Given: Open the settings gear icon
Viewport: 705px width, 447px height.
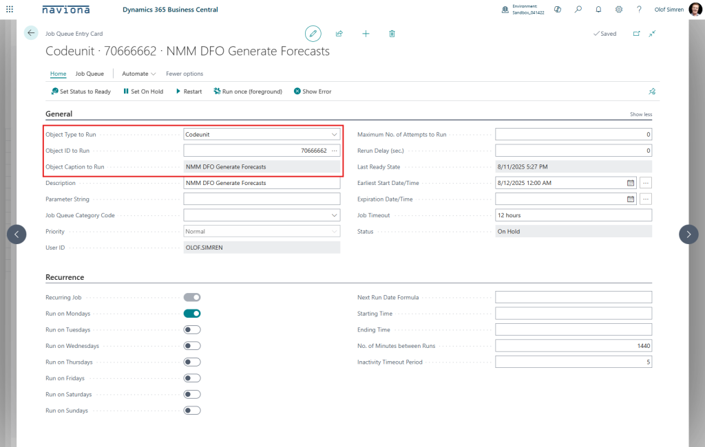Looking at the screenshot, I should click(619, 10).
